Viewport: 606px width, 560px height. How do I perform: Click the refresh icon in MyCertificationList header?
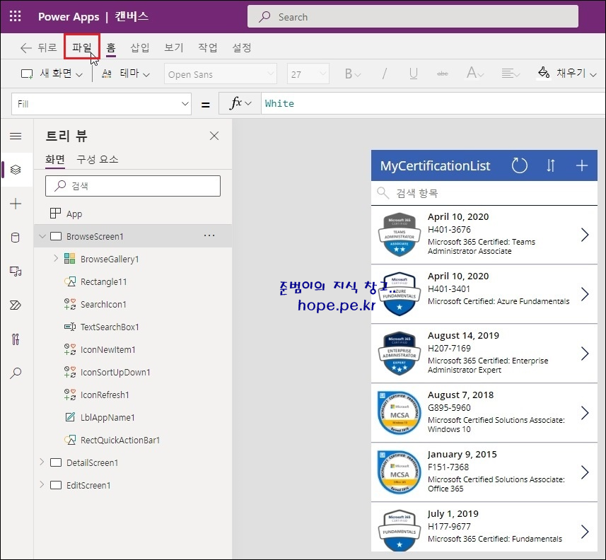click(x=520, y=165)
